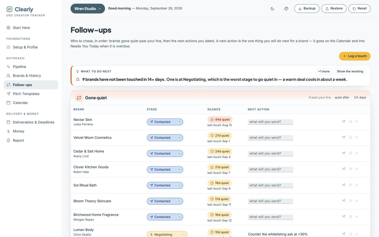Change stage for Velvet Moon Cosmetics
The height and width of the screenshot is (237, 379).
click(x=165, y=138)
